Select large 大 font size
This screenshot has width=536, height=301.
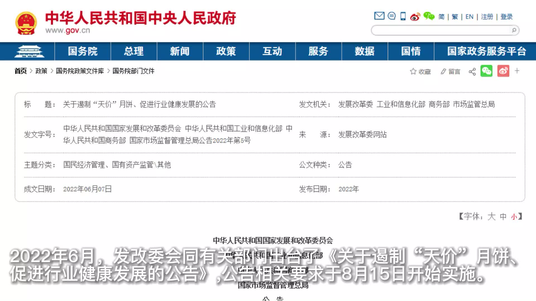click(491, 217)
